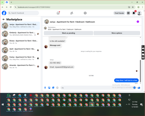
Task: Click the sent 'Okay thnx' message bubble
Action: [126, 80]
